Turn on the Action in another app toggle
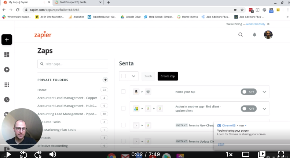 pyautogui.click(x=249, y=109)
